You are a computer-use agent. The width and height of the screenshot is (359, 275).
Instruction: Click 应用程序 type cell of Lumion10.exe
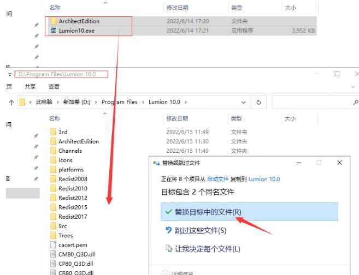point(242,31)
